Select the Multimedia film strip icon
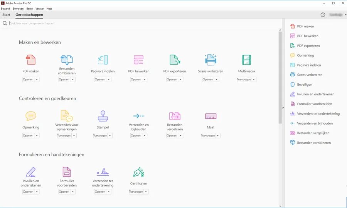Image resolution: width=347 pixels, height=208 pixels. [x=246, y=60]
